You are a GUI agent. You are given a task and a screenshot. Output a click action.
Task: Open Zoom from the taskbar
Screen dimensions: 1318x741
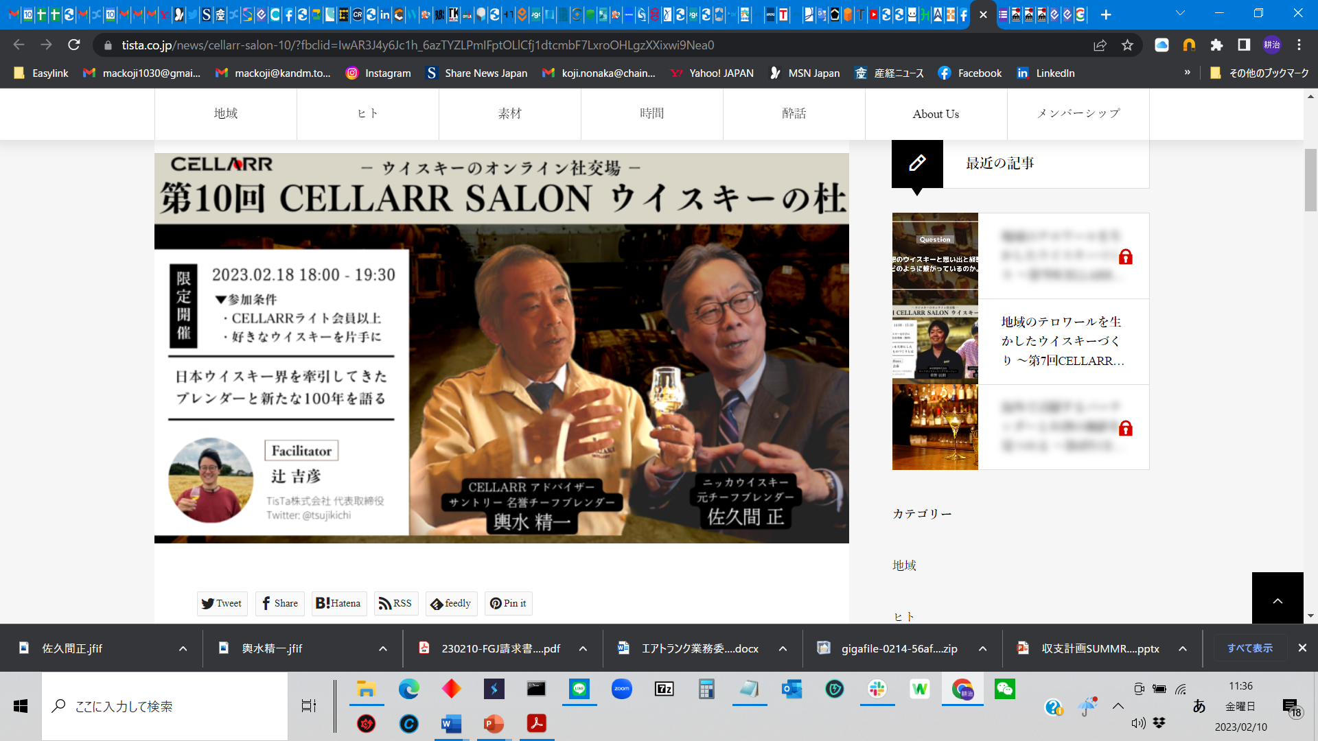click(622, 689)
